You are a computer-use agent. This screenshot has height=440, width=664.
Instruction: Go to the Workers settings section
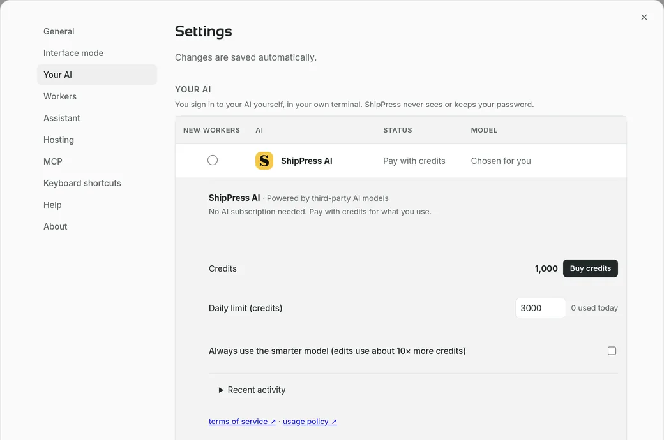97,96
